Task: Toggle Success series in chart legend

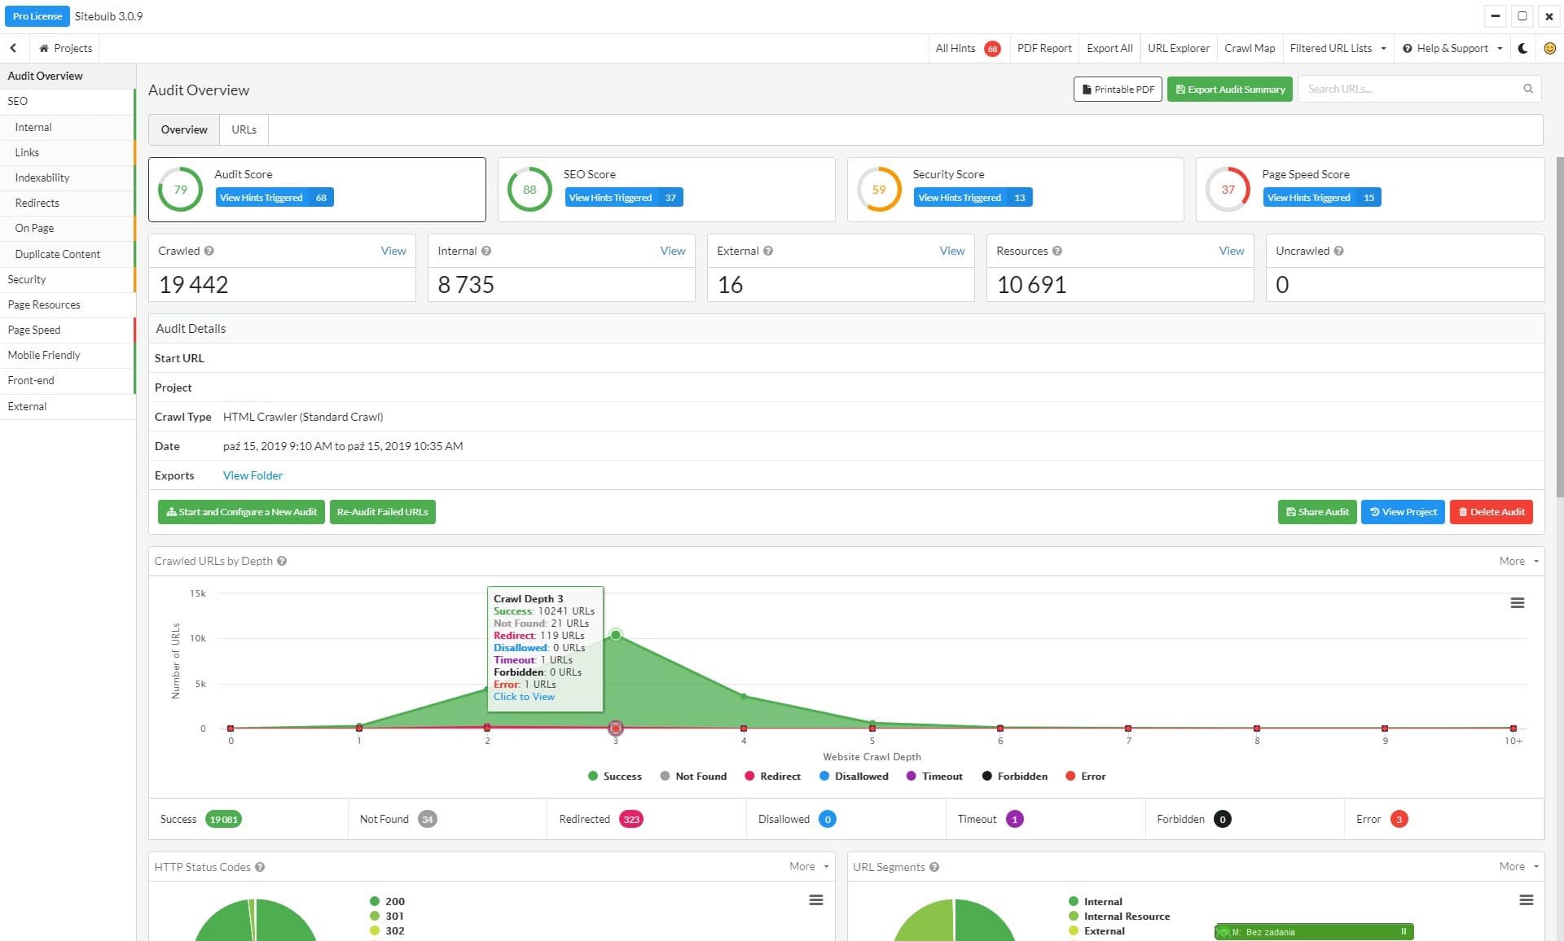Action: click(615, 777)
